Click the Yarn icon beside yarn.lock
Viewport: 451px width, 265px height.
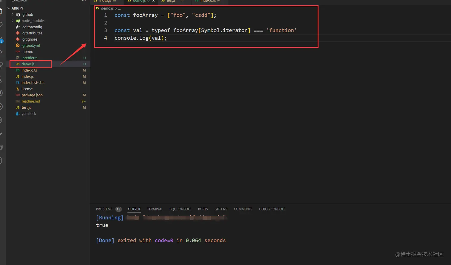pos(18,114)
